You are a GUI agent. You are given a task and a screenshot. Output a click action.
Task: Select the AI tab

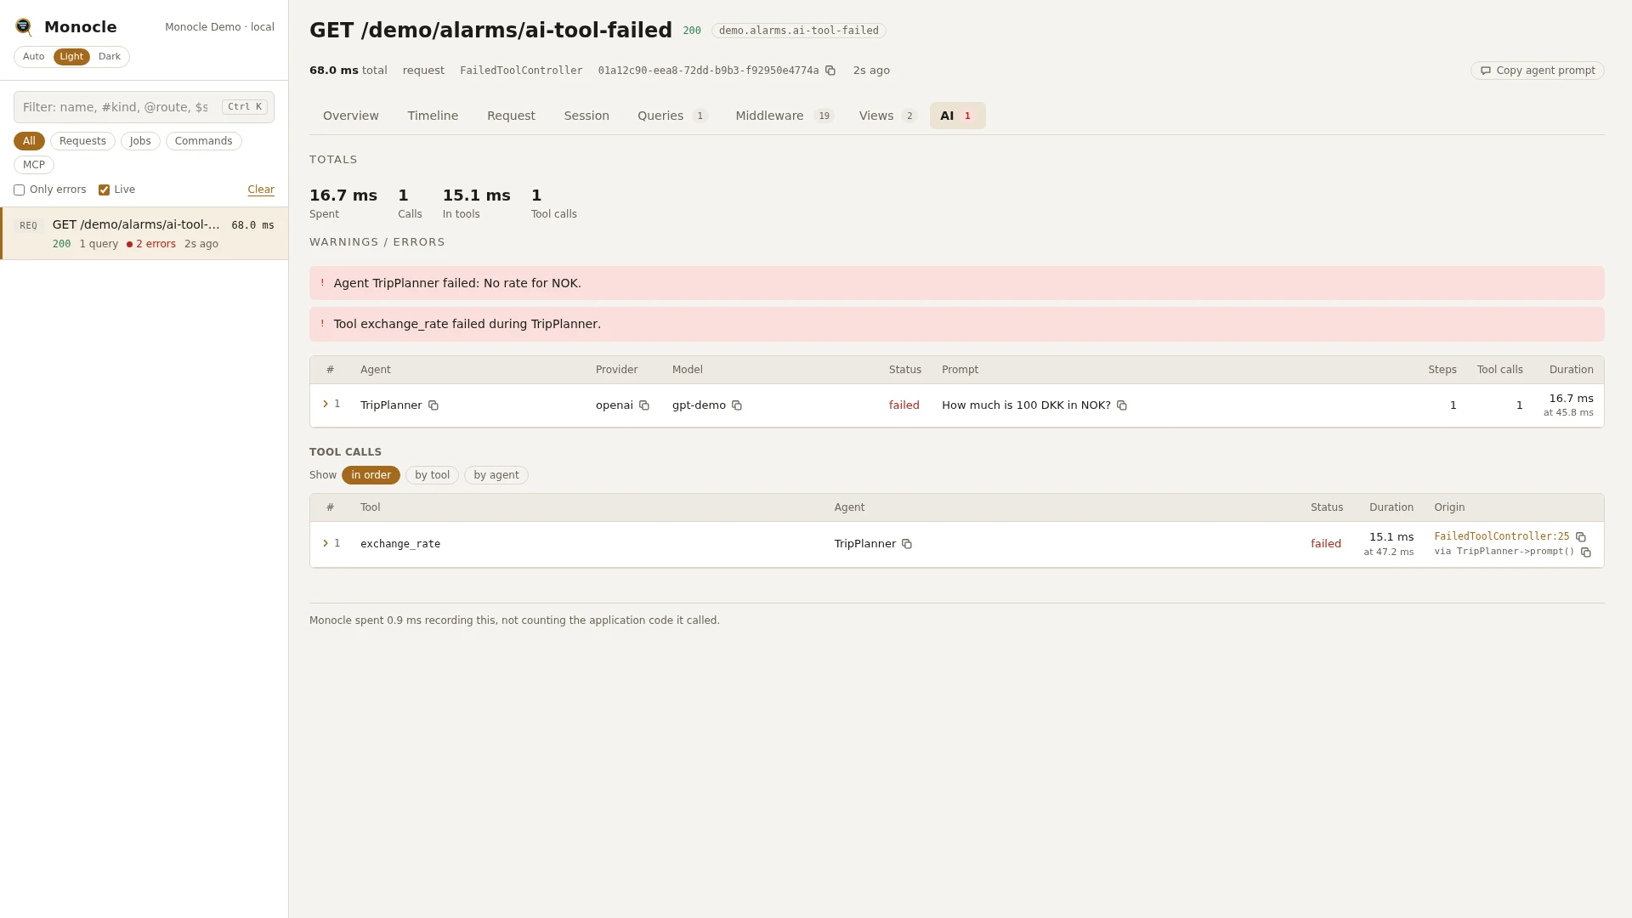(x=957, y=116)
